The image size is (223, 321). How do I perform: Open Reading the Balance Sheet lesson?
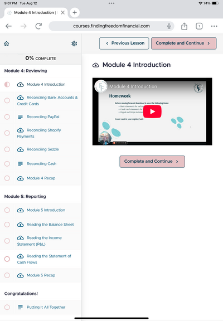[50, 225]
